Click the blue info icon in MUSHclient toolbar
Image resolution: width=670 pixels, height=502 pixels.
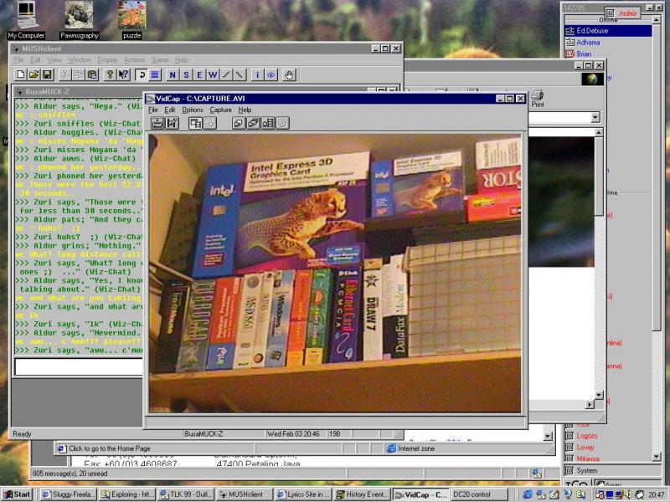(x=258, y=74)
